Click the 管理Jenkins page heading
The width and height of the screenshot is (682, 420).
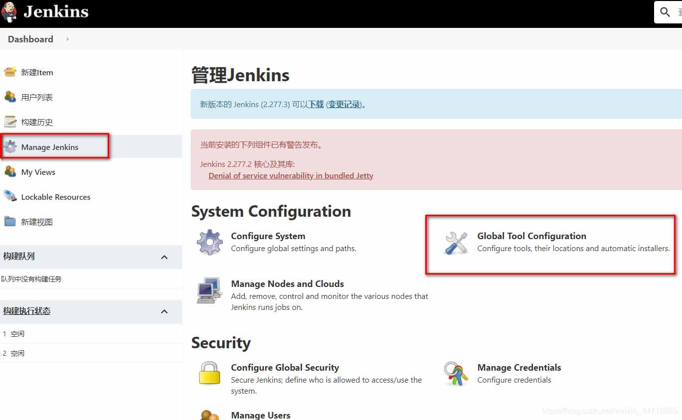point(240,75)
